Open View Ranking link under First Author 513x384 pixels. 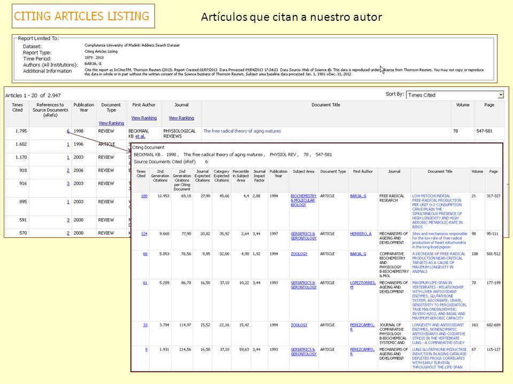click(144, 118)
